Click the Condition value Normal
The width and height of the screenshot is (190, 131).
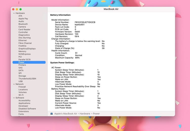(79, 55)
